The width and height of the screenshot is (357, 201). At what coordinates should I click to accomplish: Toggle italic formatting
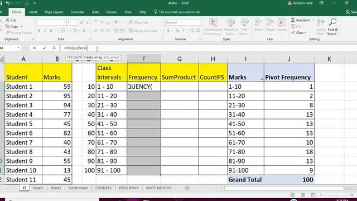45,31
